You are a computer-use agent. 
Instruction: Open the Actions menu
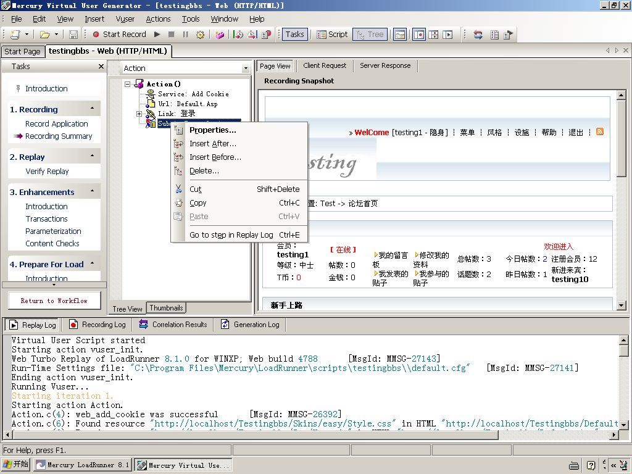[x=158, y=19]
